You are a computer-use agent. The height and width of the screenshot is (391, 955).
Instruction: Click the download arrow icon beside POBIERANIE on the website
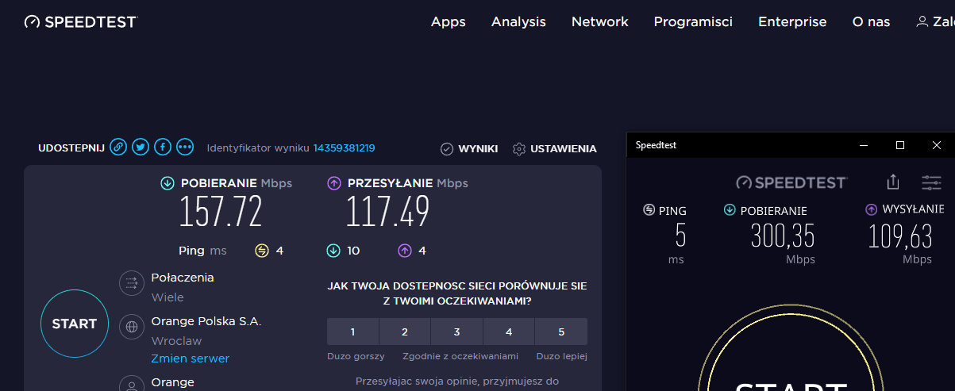[x=168, y=183]
